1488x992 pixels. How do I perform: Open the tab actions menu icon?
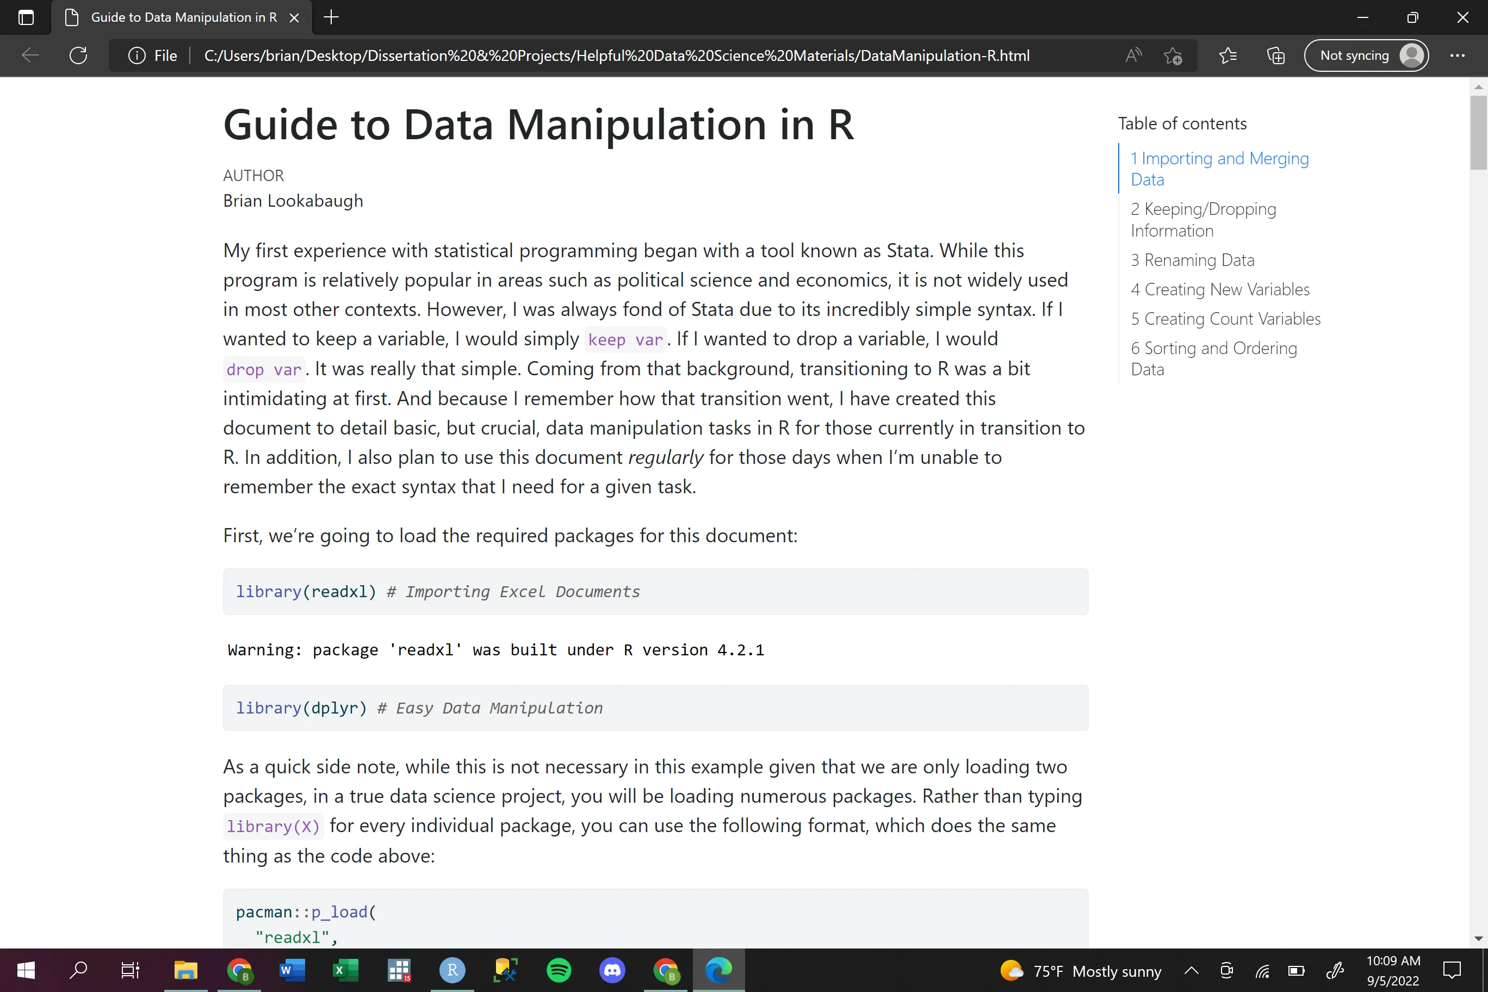[x=26, y=18]
